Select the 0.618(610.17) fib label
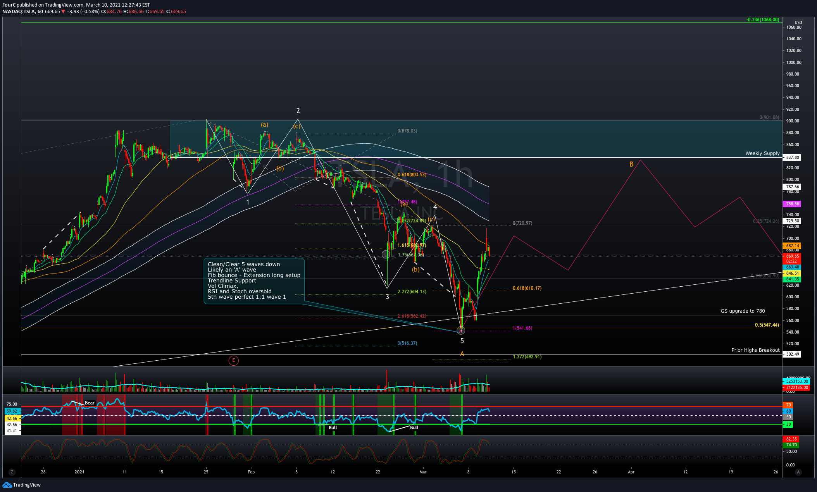Image resolution: width=817 pixels, height=492 pixels. [x=527, y=288]
